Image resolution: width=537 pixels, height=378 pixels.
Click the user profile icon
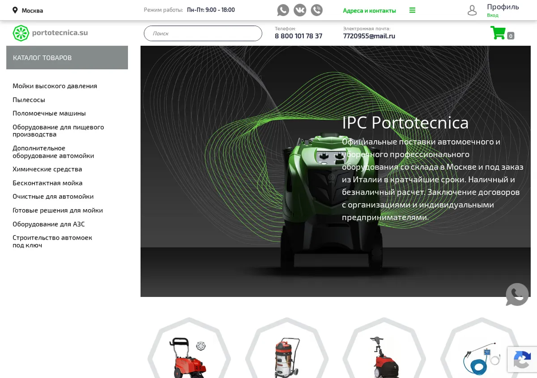tap(472, 10)
